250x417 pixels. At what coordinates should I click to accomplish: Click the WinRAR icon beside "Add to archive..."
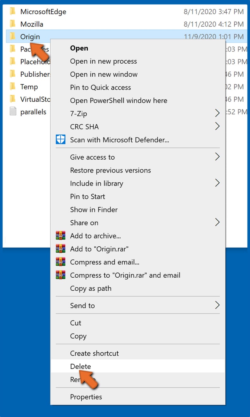tap(61, 236)
